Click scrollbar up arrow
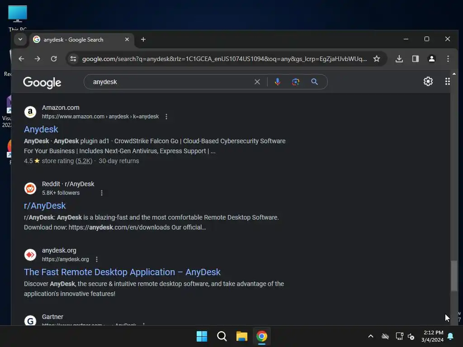463x347 pixels. coord(454,74)
